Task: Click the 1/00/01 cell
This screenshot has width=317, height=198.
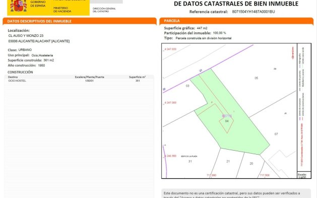Action: [x=89, y=81]
